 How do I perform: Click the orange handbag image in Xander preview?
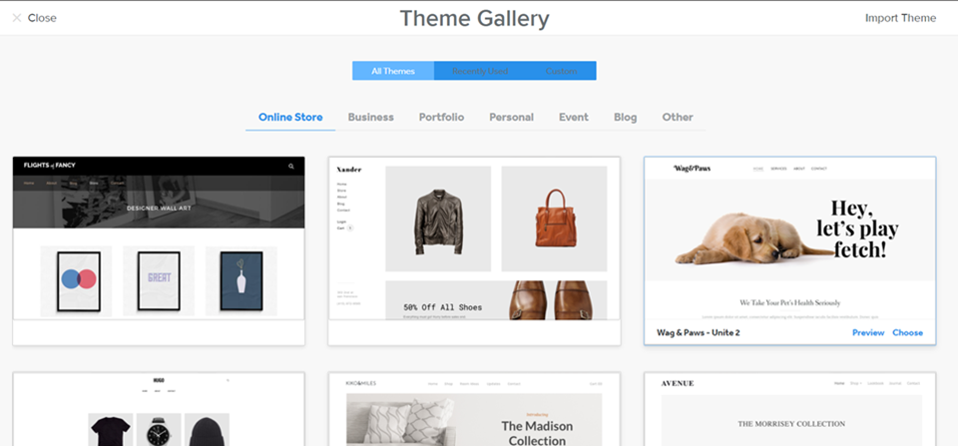click(x=554, y=219)
